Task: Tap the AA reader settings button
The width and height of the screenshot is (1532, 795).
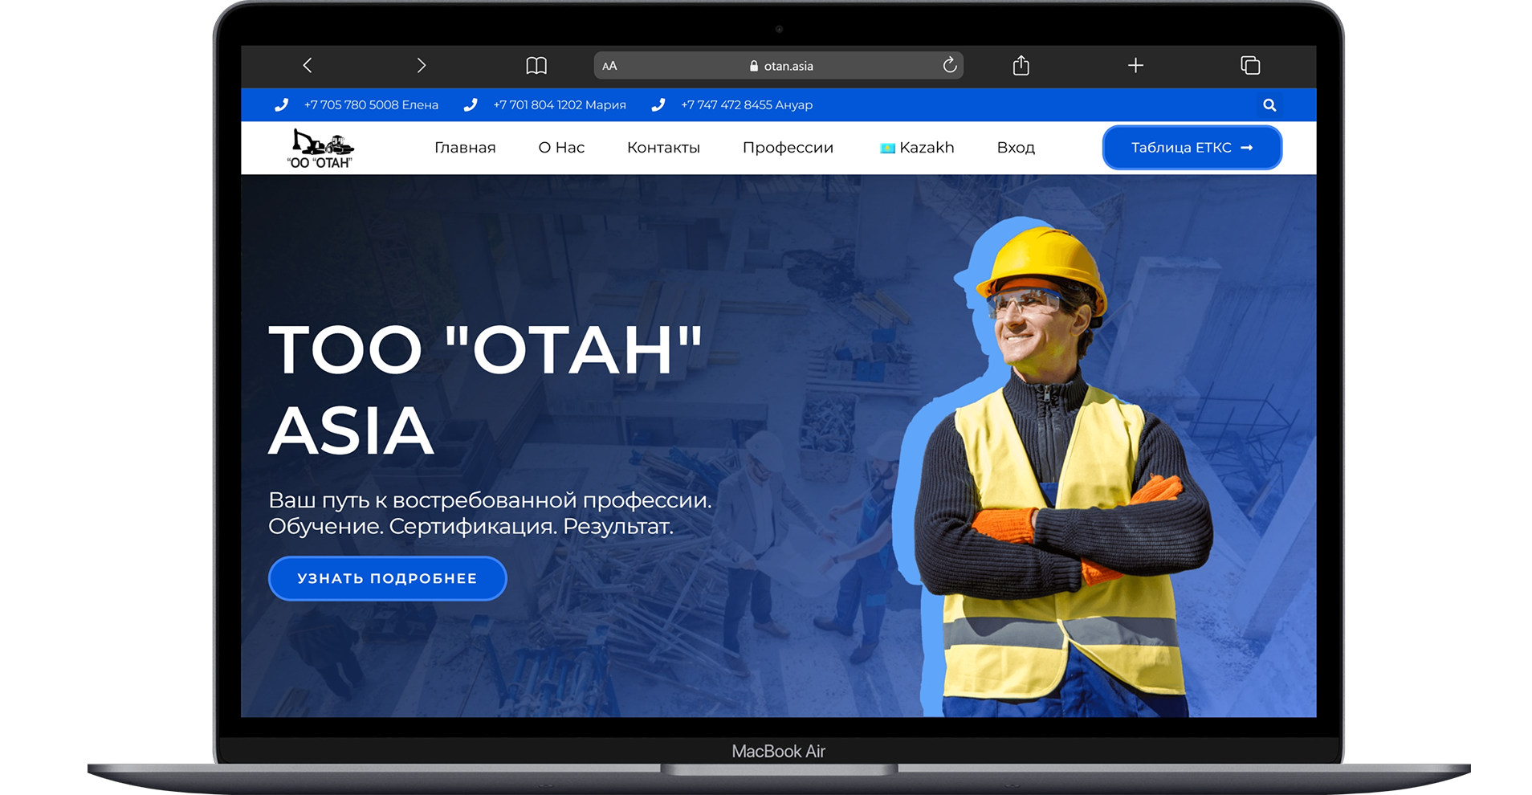Action: [x=609, y=66]
